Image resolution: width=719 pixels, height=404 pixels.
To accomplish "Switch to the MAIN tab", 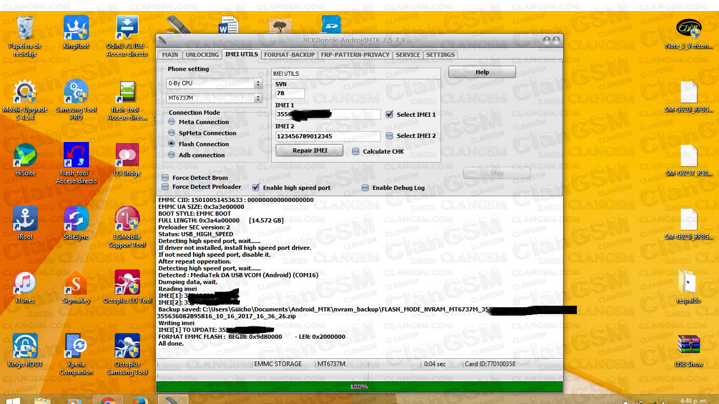I will coord(170,55).
